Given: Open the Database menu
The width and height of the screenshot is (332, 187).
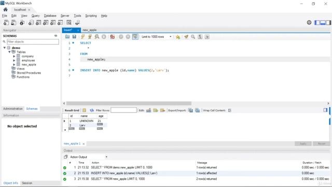Looking at the screenshot, I should click(50, 16).
